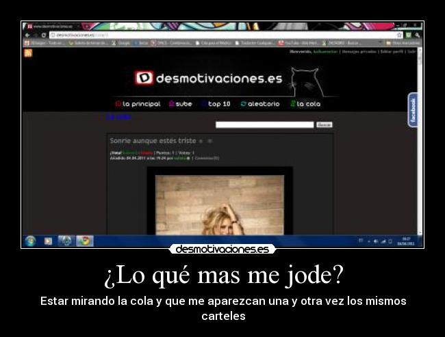The height and width of the screenshot is (337, 445).
Task: Open the 'la cola' queue section
Action: point(305,104)
